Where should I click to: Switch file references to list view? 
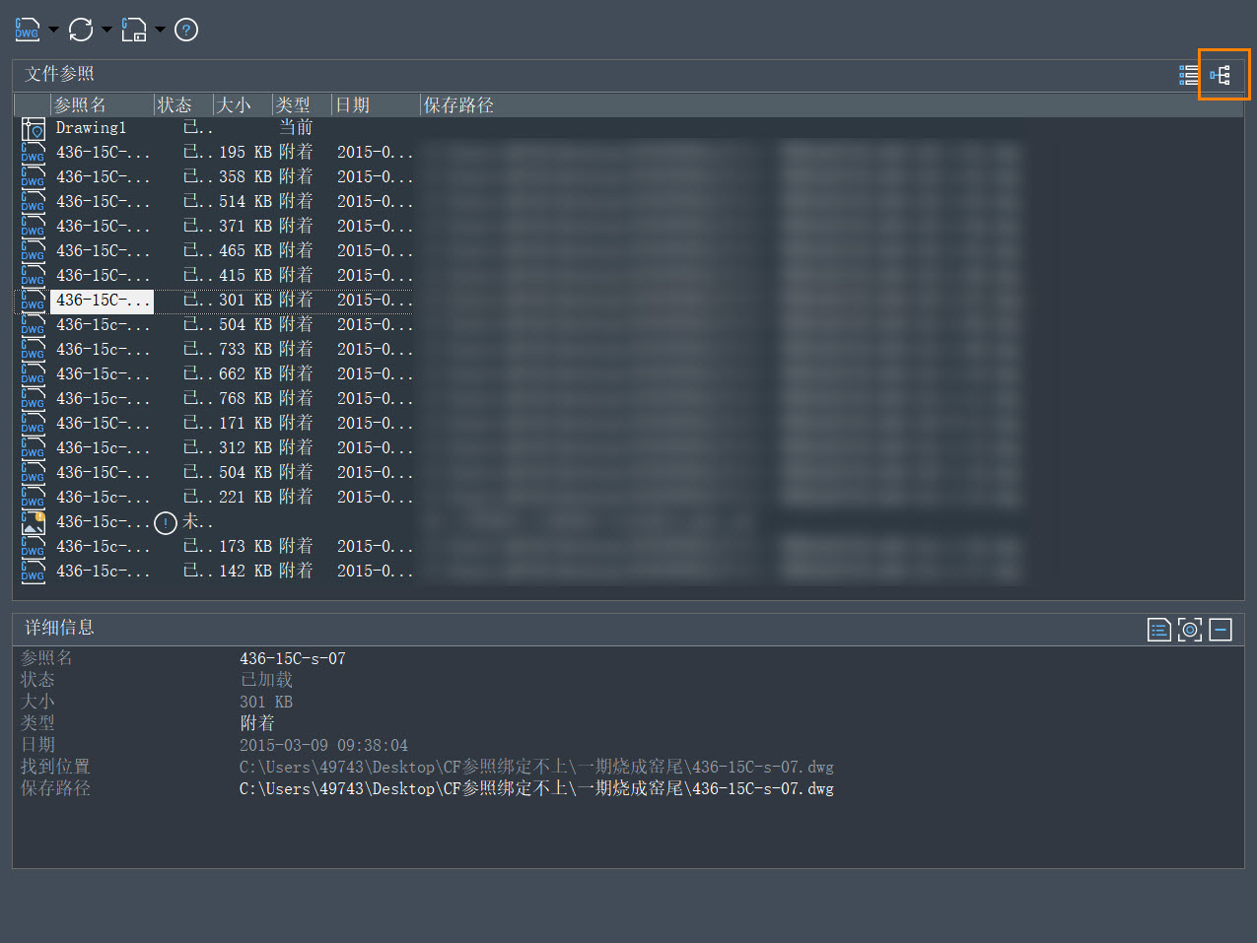[x=1190, y=75]
